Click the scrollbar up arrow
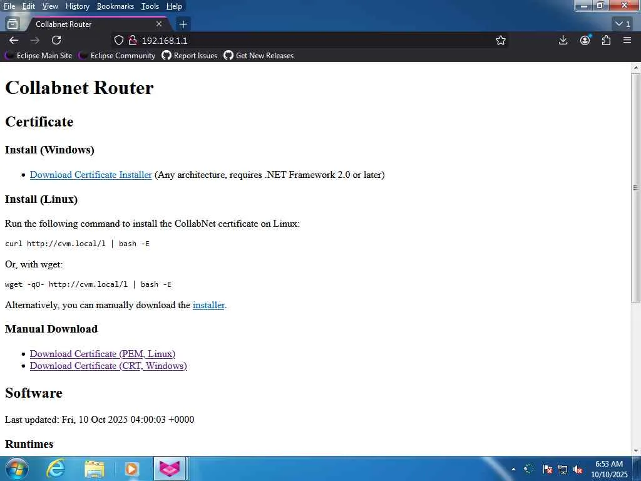The width and height of the screenshot is (641, 481). (635, 68)
